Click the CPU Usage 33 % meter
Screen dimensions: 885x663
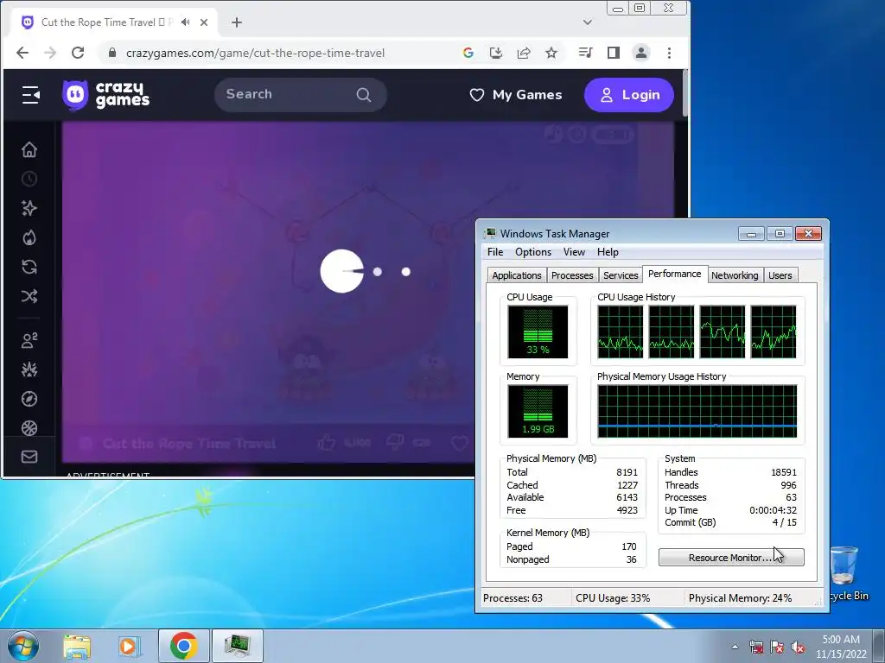(538, 331)
